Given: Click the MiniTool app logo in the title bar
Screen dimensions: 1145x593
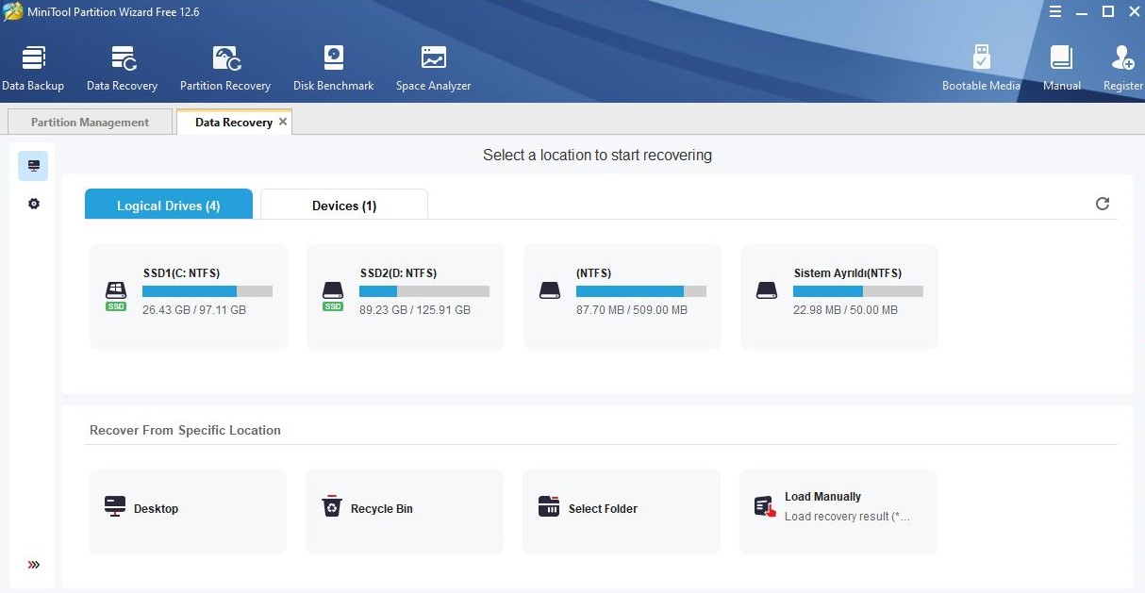Looking at the screenshot, I should pyautogui.click(x=12, y=12).
